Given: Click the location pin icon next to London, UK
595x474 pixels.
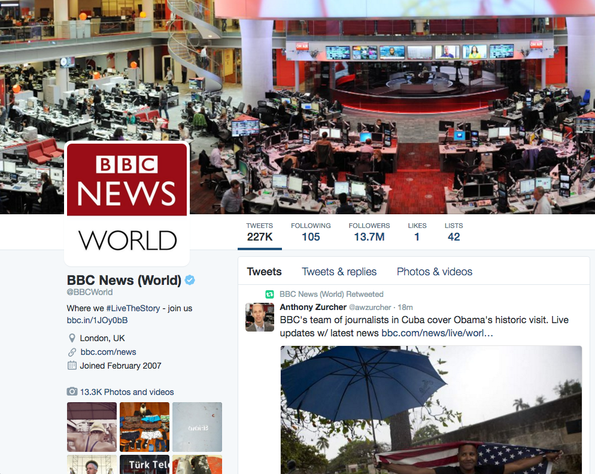Looking at the screenshot, I should tap(72, 338).
